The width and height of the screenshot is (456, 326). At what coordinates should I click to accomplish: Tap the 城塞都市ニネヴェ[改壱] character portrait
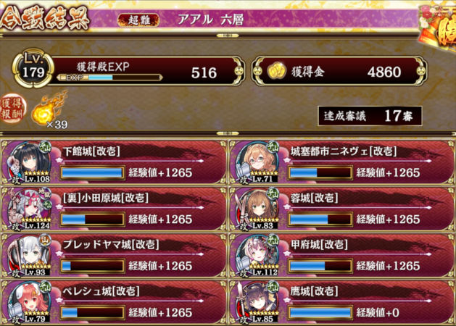[257, 163]
